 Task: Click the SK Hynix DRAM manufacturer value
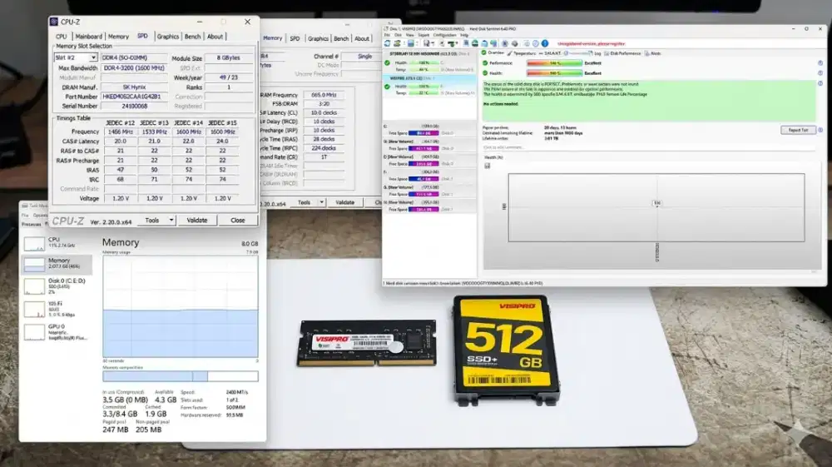[134, 87]
